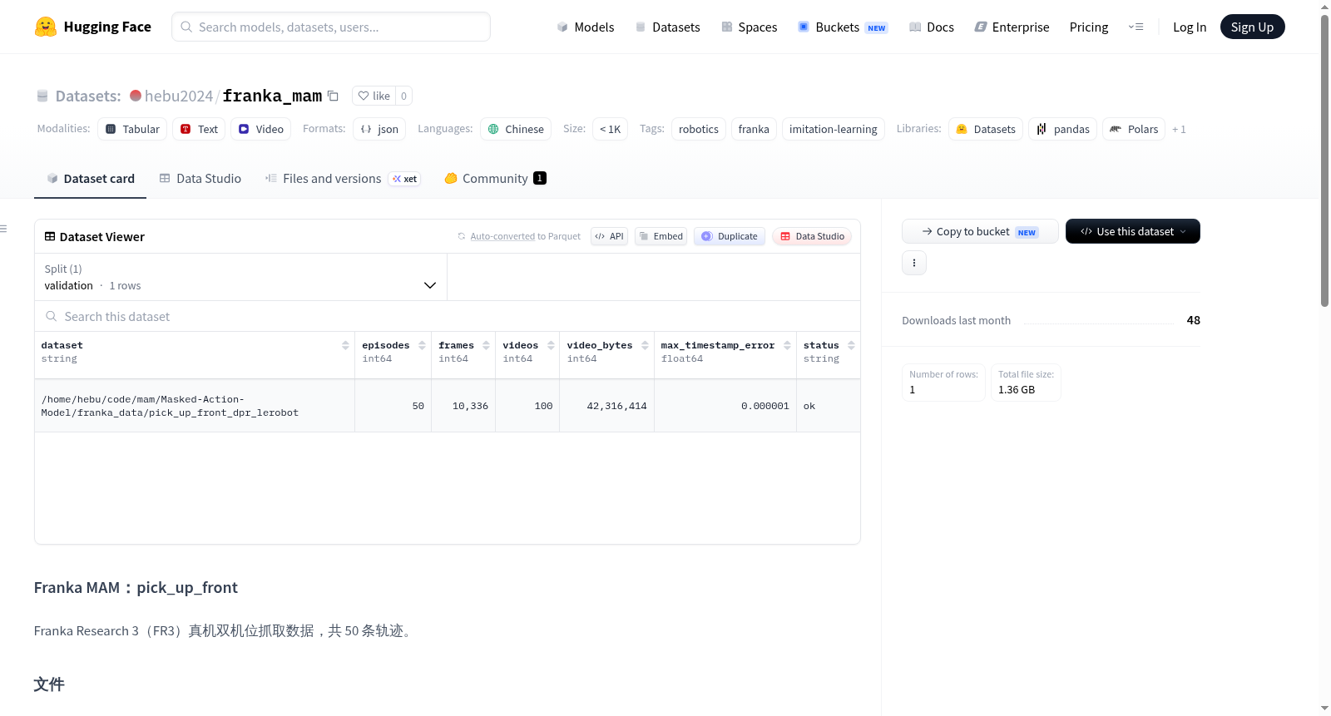The image size is (1331, 716).
Task: Sort by the frames column
Action: pyautogui.click(x=486, y=345)
